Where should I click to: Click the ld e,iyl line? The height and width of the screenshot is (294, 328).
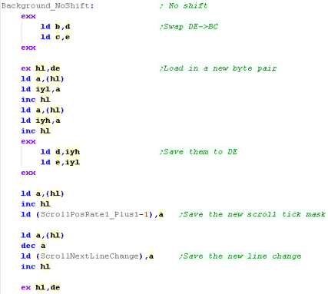click(x=61, y=162)
